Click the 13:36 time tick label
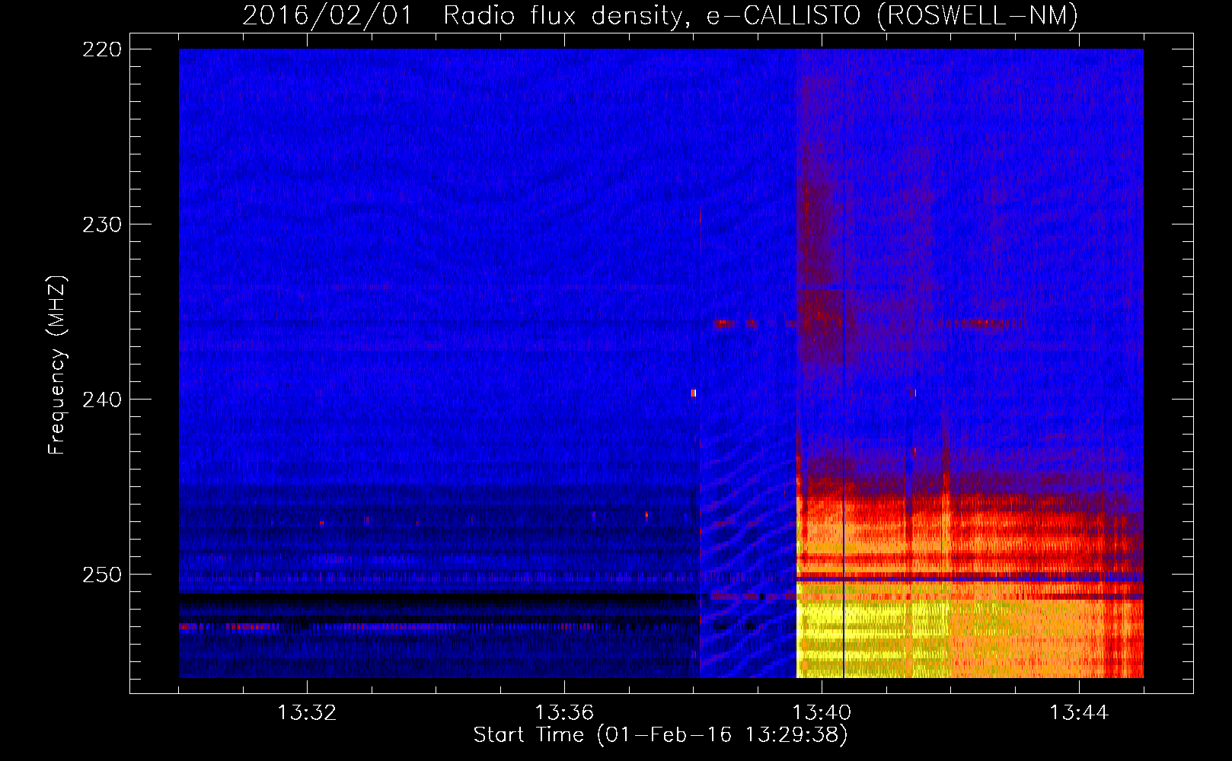The width and height of the screenshot is (1232, 761). [564, 713]
